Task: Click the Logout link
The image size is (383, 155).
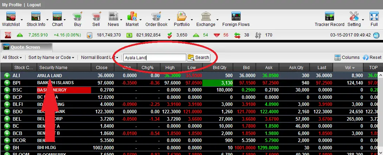Action: pyautogui.click(x=34, y=5)
